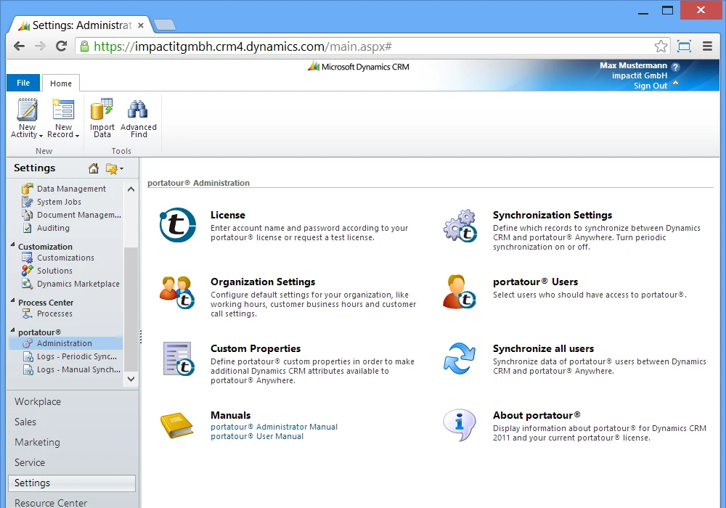Open Document Management sidebar item
Viewport: 726px width, 508px height.
(x=71, y=215)
